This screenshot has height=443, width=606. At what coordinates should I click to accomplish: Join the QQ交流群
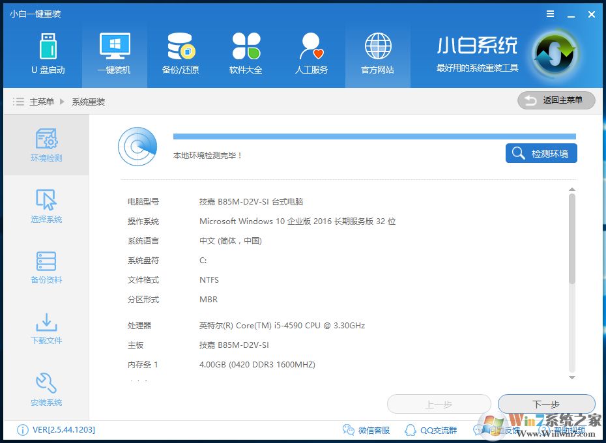point(427,430)
